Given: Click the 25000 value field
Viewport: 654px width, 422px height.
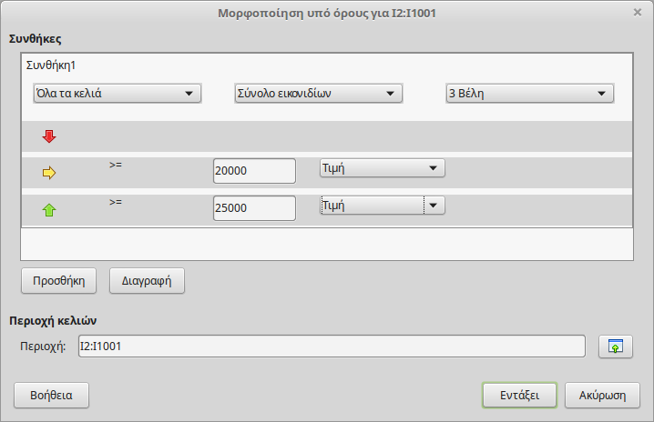Looking at the screenshot, I should pyautogui.click(x=253, y=208).
